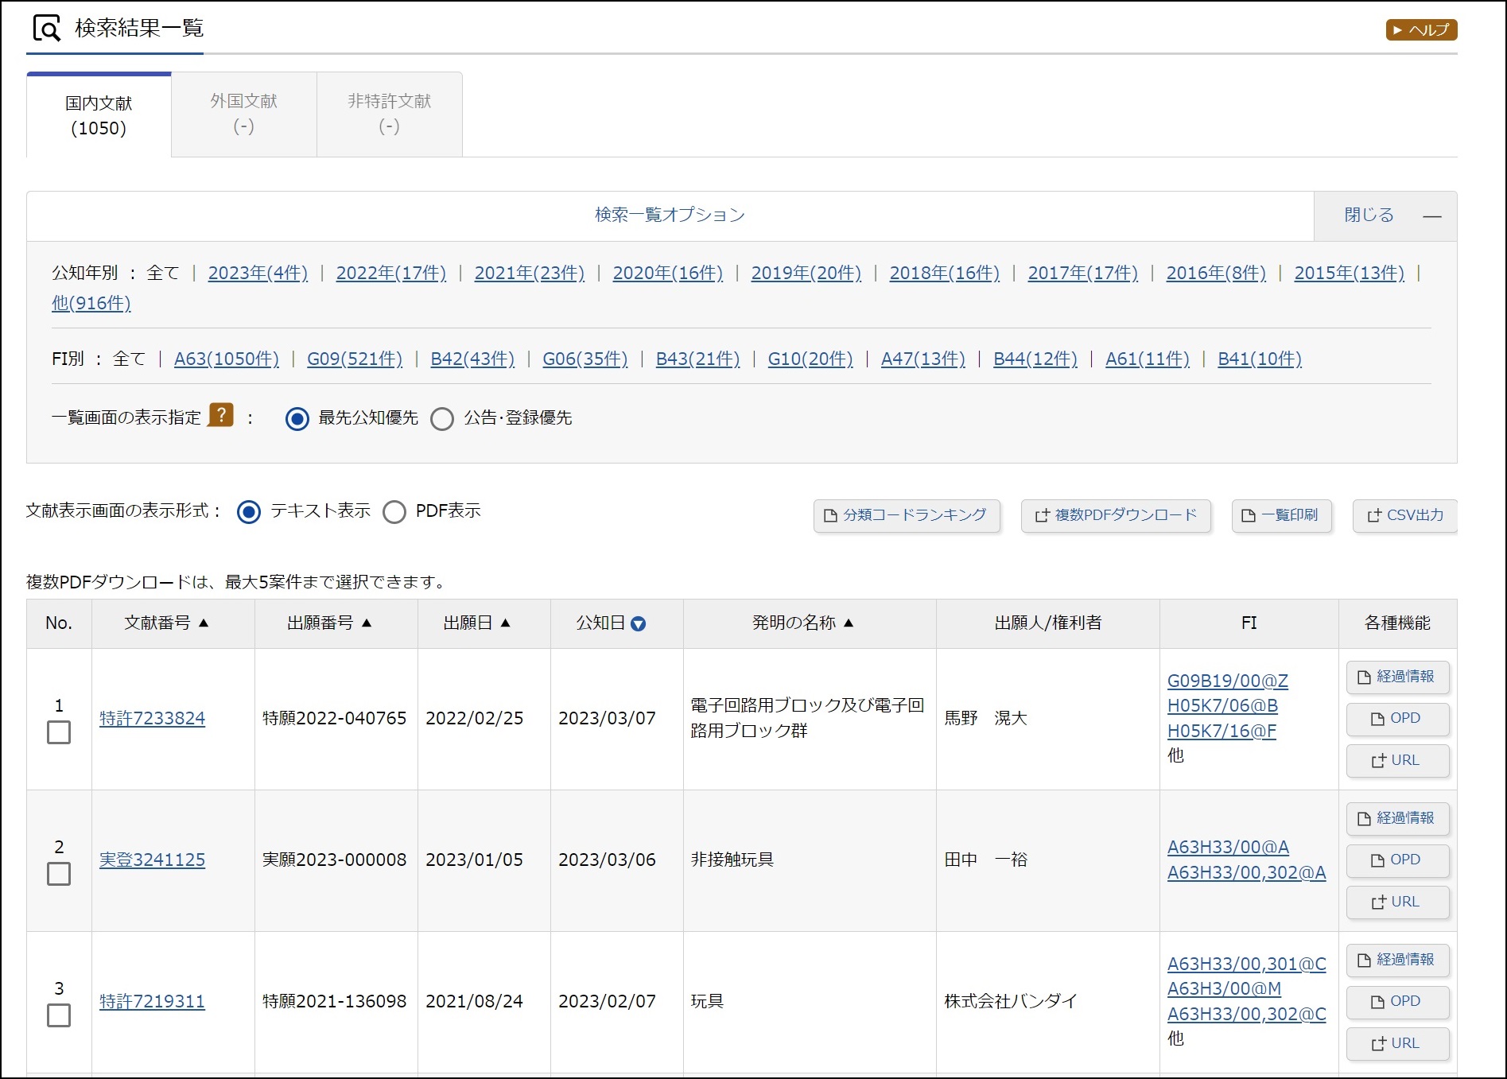
Task: Sort by 出願日 arrow icon
Action: [505, 623]
